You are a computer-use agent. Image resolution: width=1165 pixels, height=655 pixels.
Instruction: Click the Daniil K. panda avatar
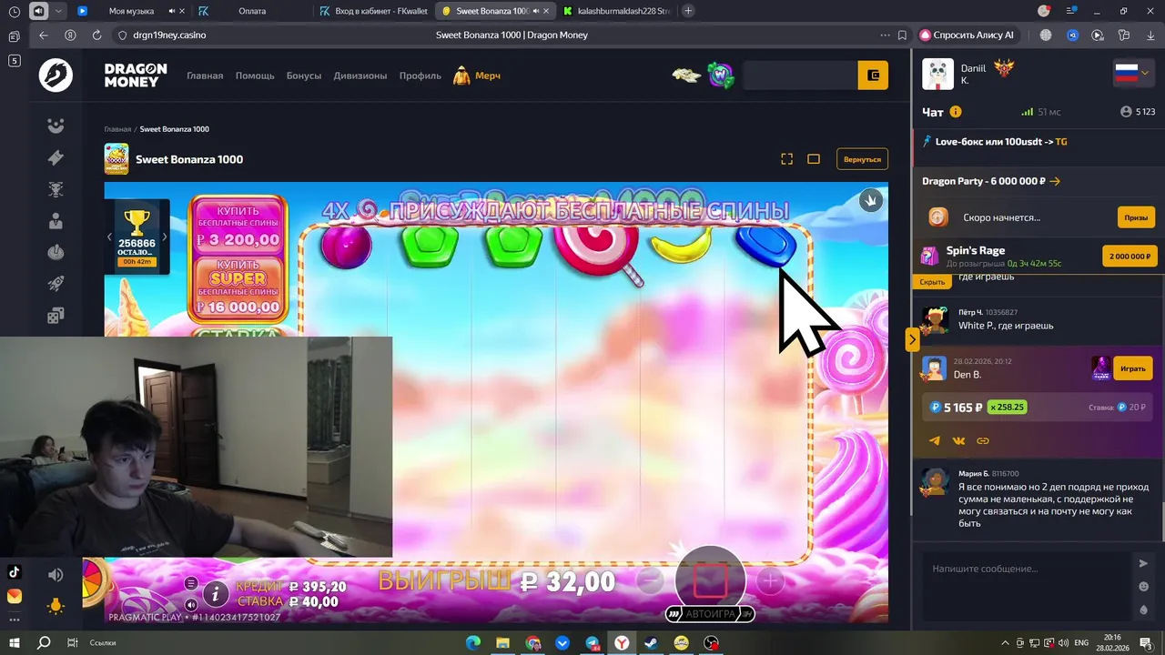937,74
